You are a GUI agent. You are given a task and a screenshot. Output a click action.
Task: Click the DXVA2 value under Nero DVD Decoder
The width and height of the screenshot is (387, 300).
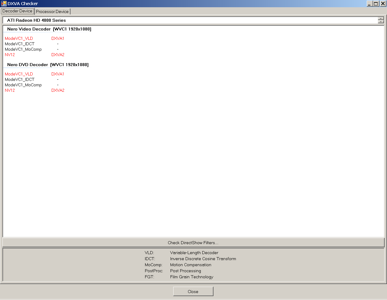pyautogui.click(x=58, y=90)
